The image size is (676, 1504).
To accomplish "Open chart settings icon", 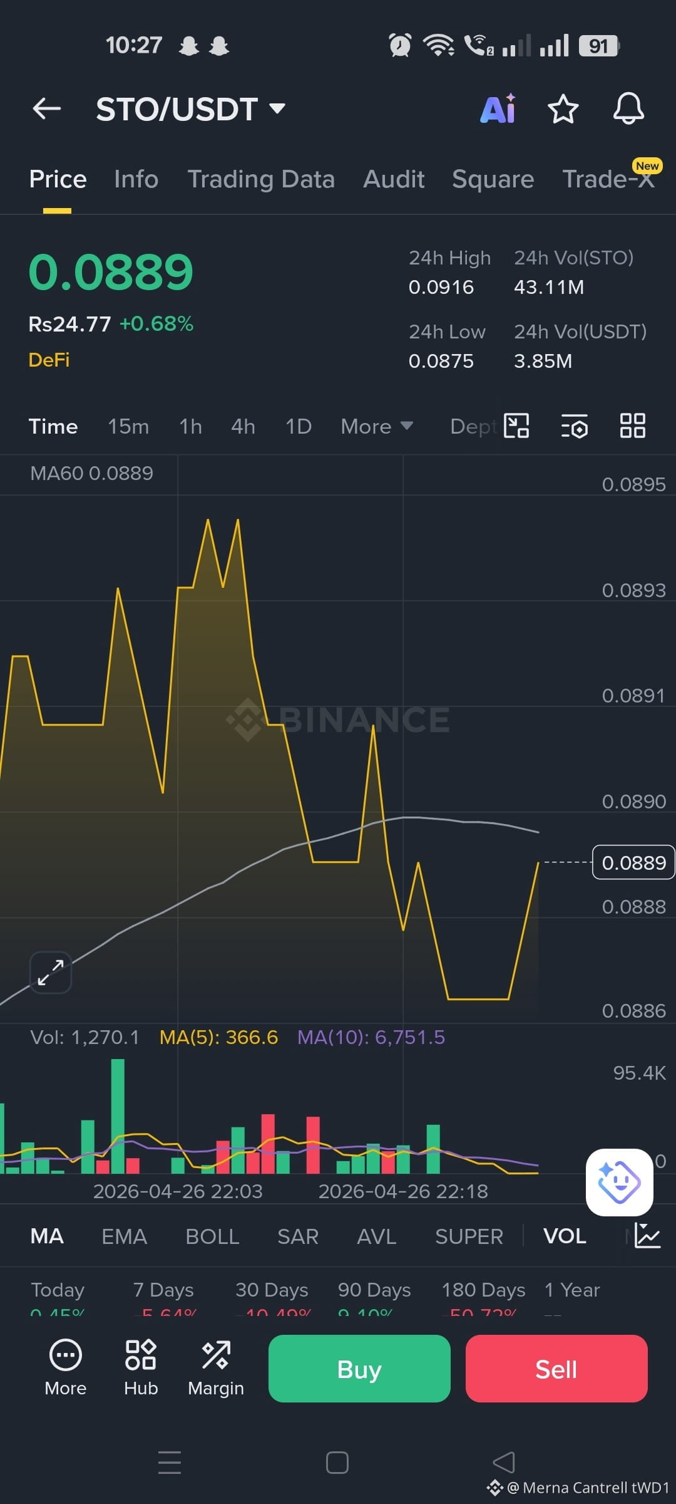I will (574, 426).
